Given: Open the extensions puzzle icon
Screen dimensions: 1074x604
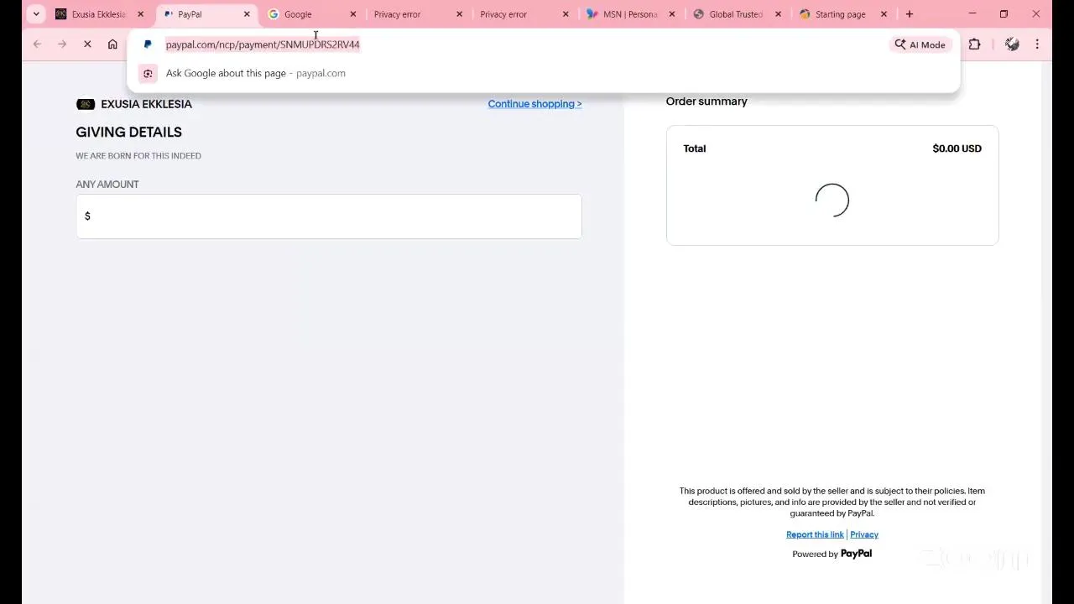Looking at the screenshot, I should click(x=974, y=44).
